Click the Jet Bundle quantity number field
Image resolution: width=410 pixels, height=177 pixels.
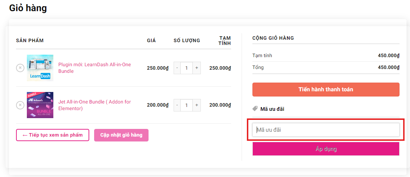point(187,105)
